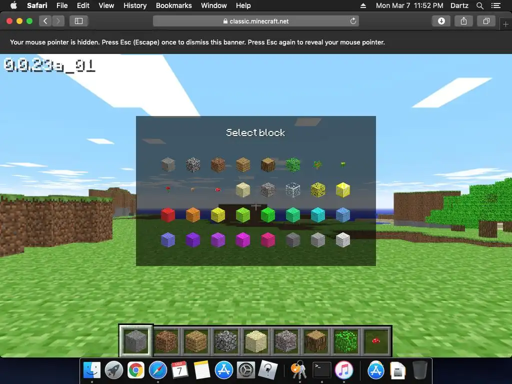Open System Preferences from the Dock
Viewport: 512px width, 384px height.
pyautogui.click(x=245, y=370)
